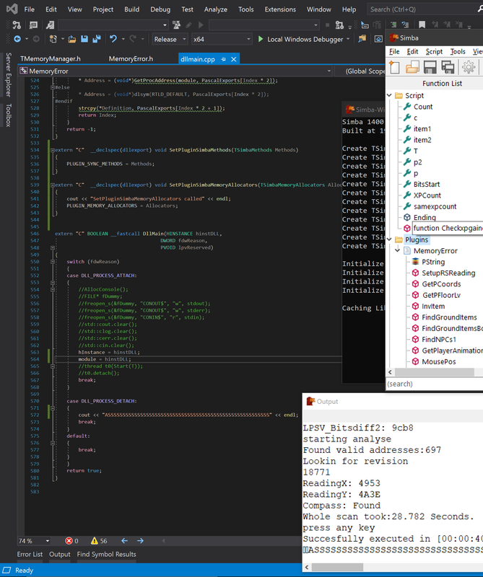The height and width of the screenshot is (577, 483).
Task: Collapse the MemoryError plugin node
Action: tap(398, 250)
